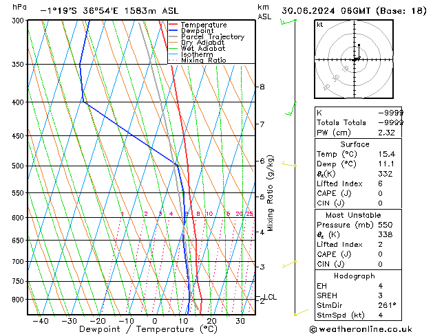The image size is (433, 334).
Task: Click the 600 hPa pressure label
Action: 19,218
